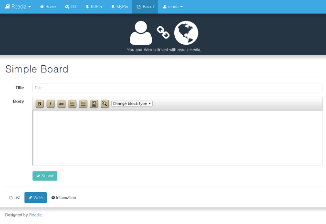Image resolution: width=326 pixels, height=224 pixels.
Task: Toggle italic formatting in editor toolbar
Action: pyautogui.click(x=50, y=103)
